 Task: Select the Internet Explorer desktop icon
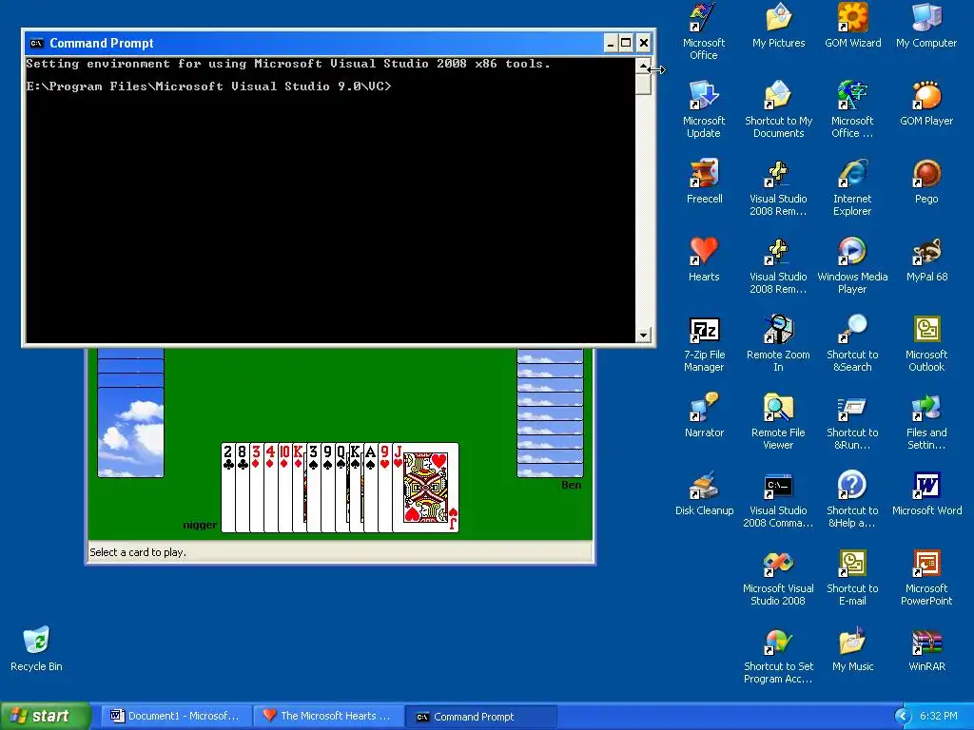coord(852,187)
